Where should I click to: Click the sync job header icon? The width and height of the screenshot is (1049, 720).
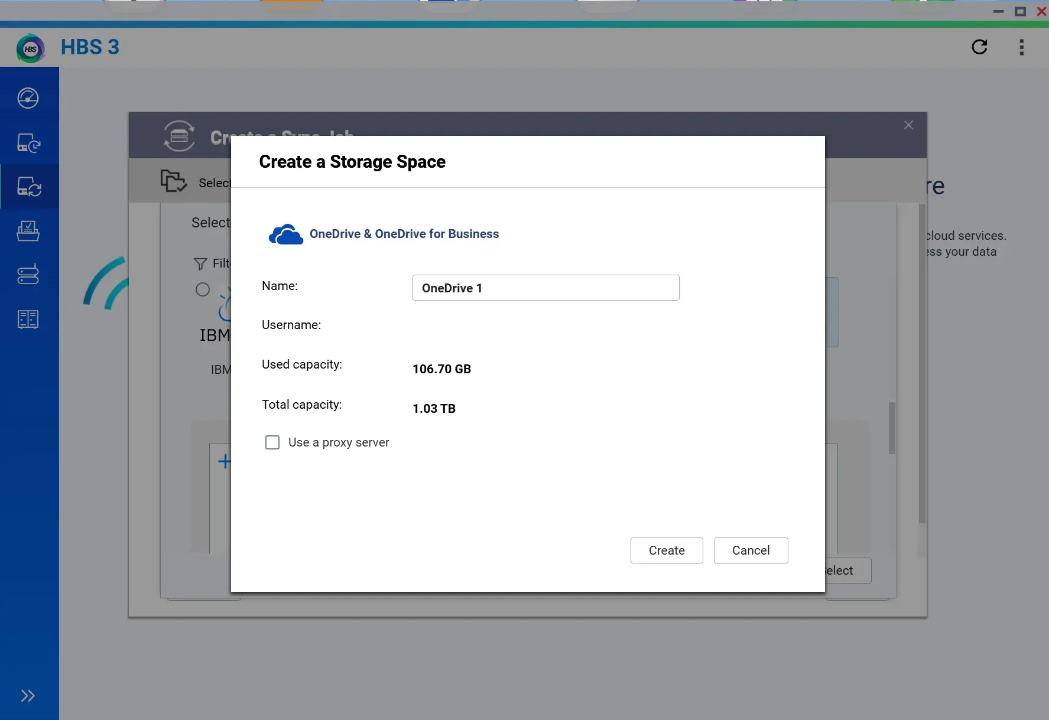click(179, 136)
